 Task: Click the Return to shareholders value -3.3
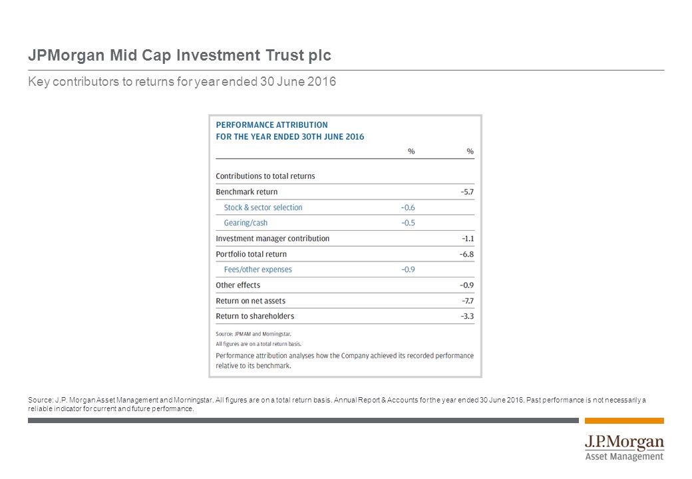pyautogui.click(x=467, y=316)
